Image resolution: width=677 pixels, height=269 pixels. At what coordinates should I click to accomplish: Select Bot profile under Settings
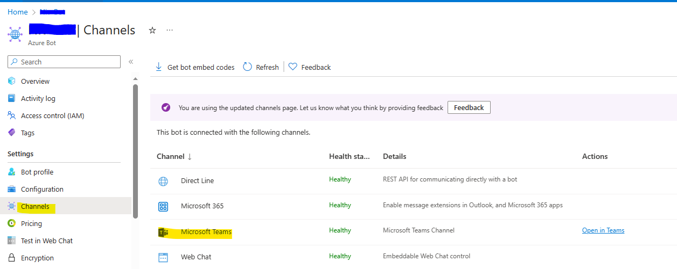37,172
